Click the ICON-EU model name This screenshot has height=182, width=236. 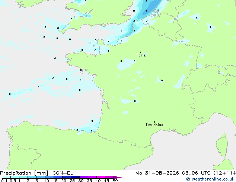pos(63,173)
